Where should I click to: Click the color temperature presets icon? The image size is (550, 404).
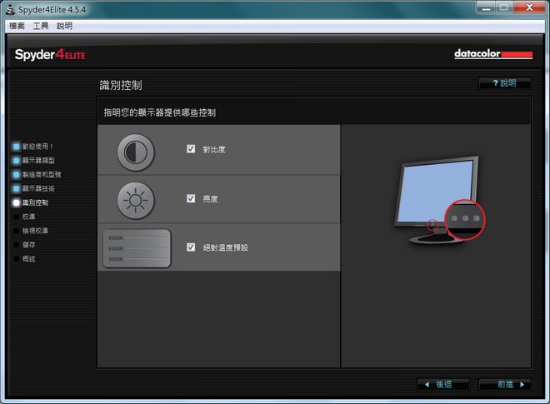pos(137,248)
